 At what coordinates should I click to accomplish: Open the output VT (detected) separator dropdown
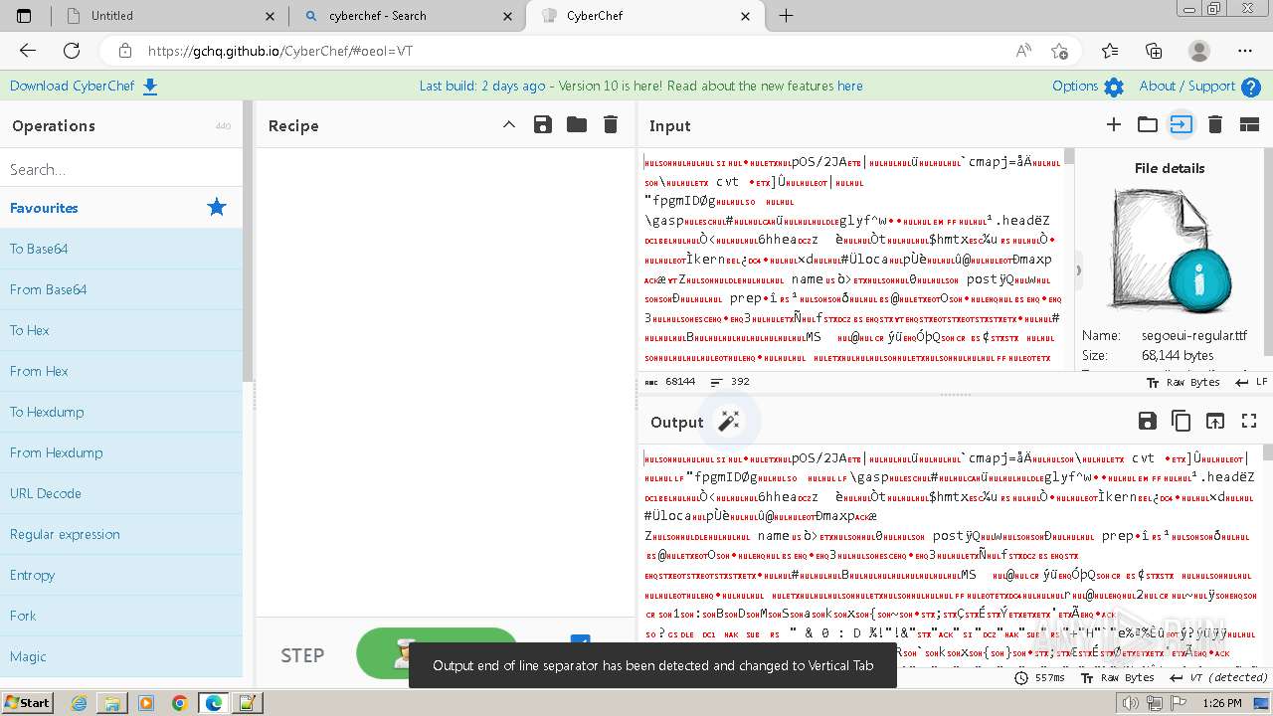coord(1219,678)
